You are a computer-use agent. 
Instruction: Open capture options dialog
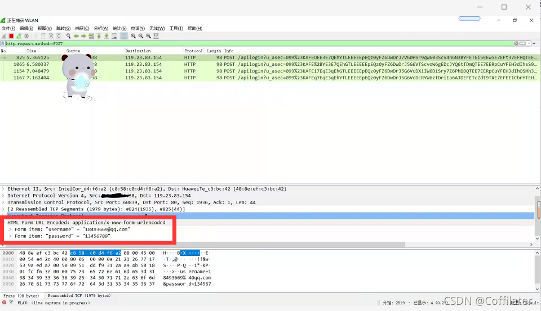tap(26, 36)
